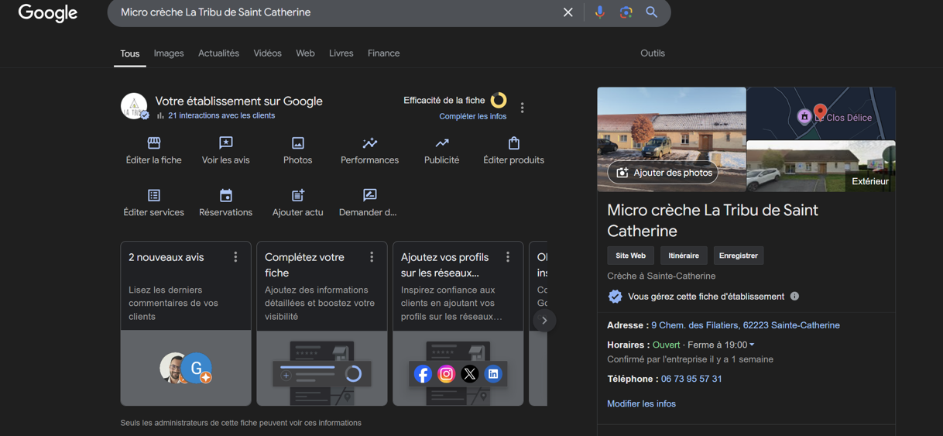
Task: Open Publicité
Action: click(x=441, y=150)
